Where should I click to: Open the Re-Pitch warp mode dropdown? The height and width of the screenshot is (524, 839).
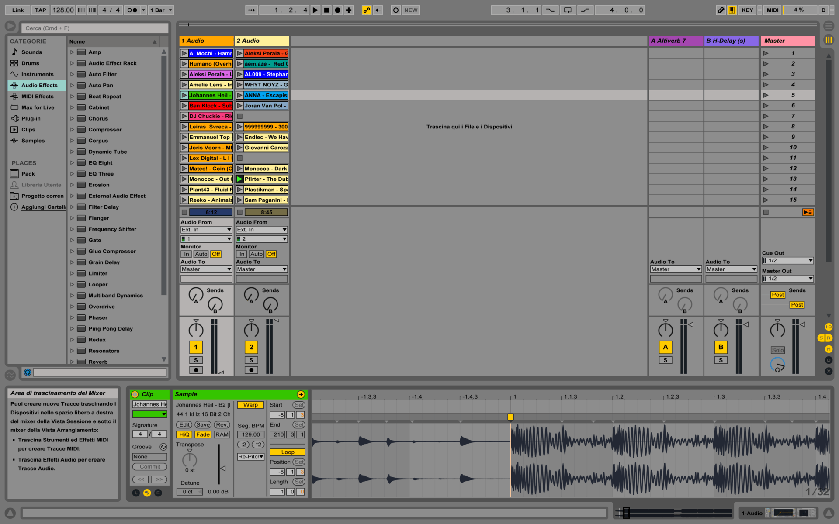point(251,457)
